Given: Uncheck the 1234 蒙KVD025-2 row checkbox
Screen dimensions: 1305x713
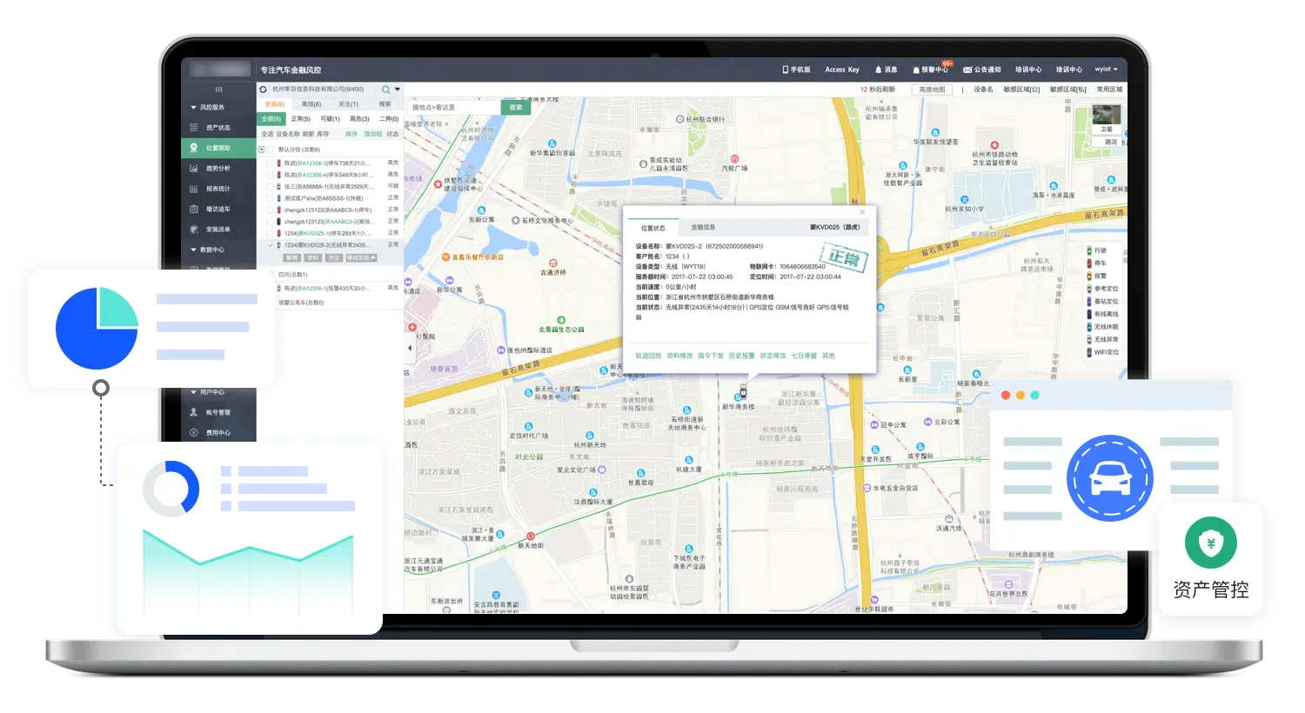Looking at the screenshot, I should coord(270,245).
